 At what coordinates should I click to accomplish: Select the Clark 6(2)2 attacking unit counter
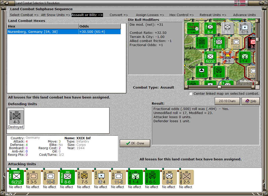[x=16, y=177]
